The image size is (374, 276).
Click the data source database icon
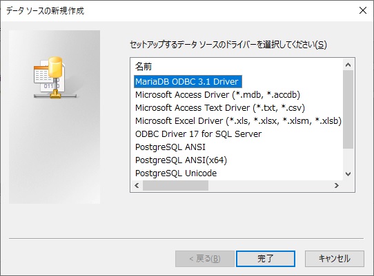[55, 78]
